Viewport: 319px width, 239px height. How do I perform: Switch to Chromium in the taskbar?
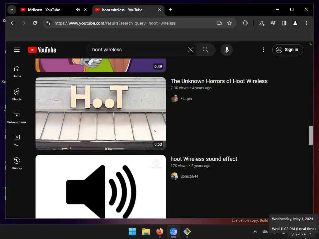[x=173, y=232]
